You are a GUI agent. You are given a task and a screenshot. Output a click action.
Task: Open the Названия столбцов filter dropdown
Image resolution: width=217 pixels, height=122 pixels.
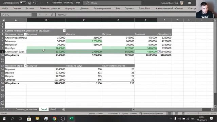click(x=64, y=31)
